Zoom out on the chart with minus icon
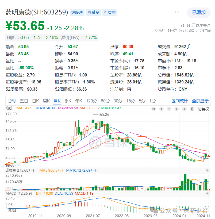 coord(169,109)
